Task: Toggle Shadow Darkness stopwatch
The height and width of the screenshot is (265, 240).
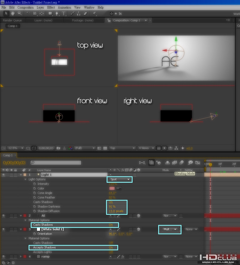Action: (34, 206)
